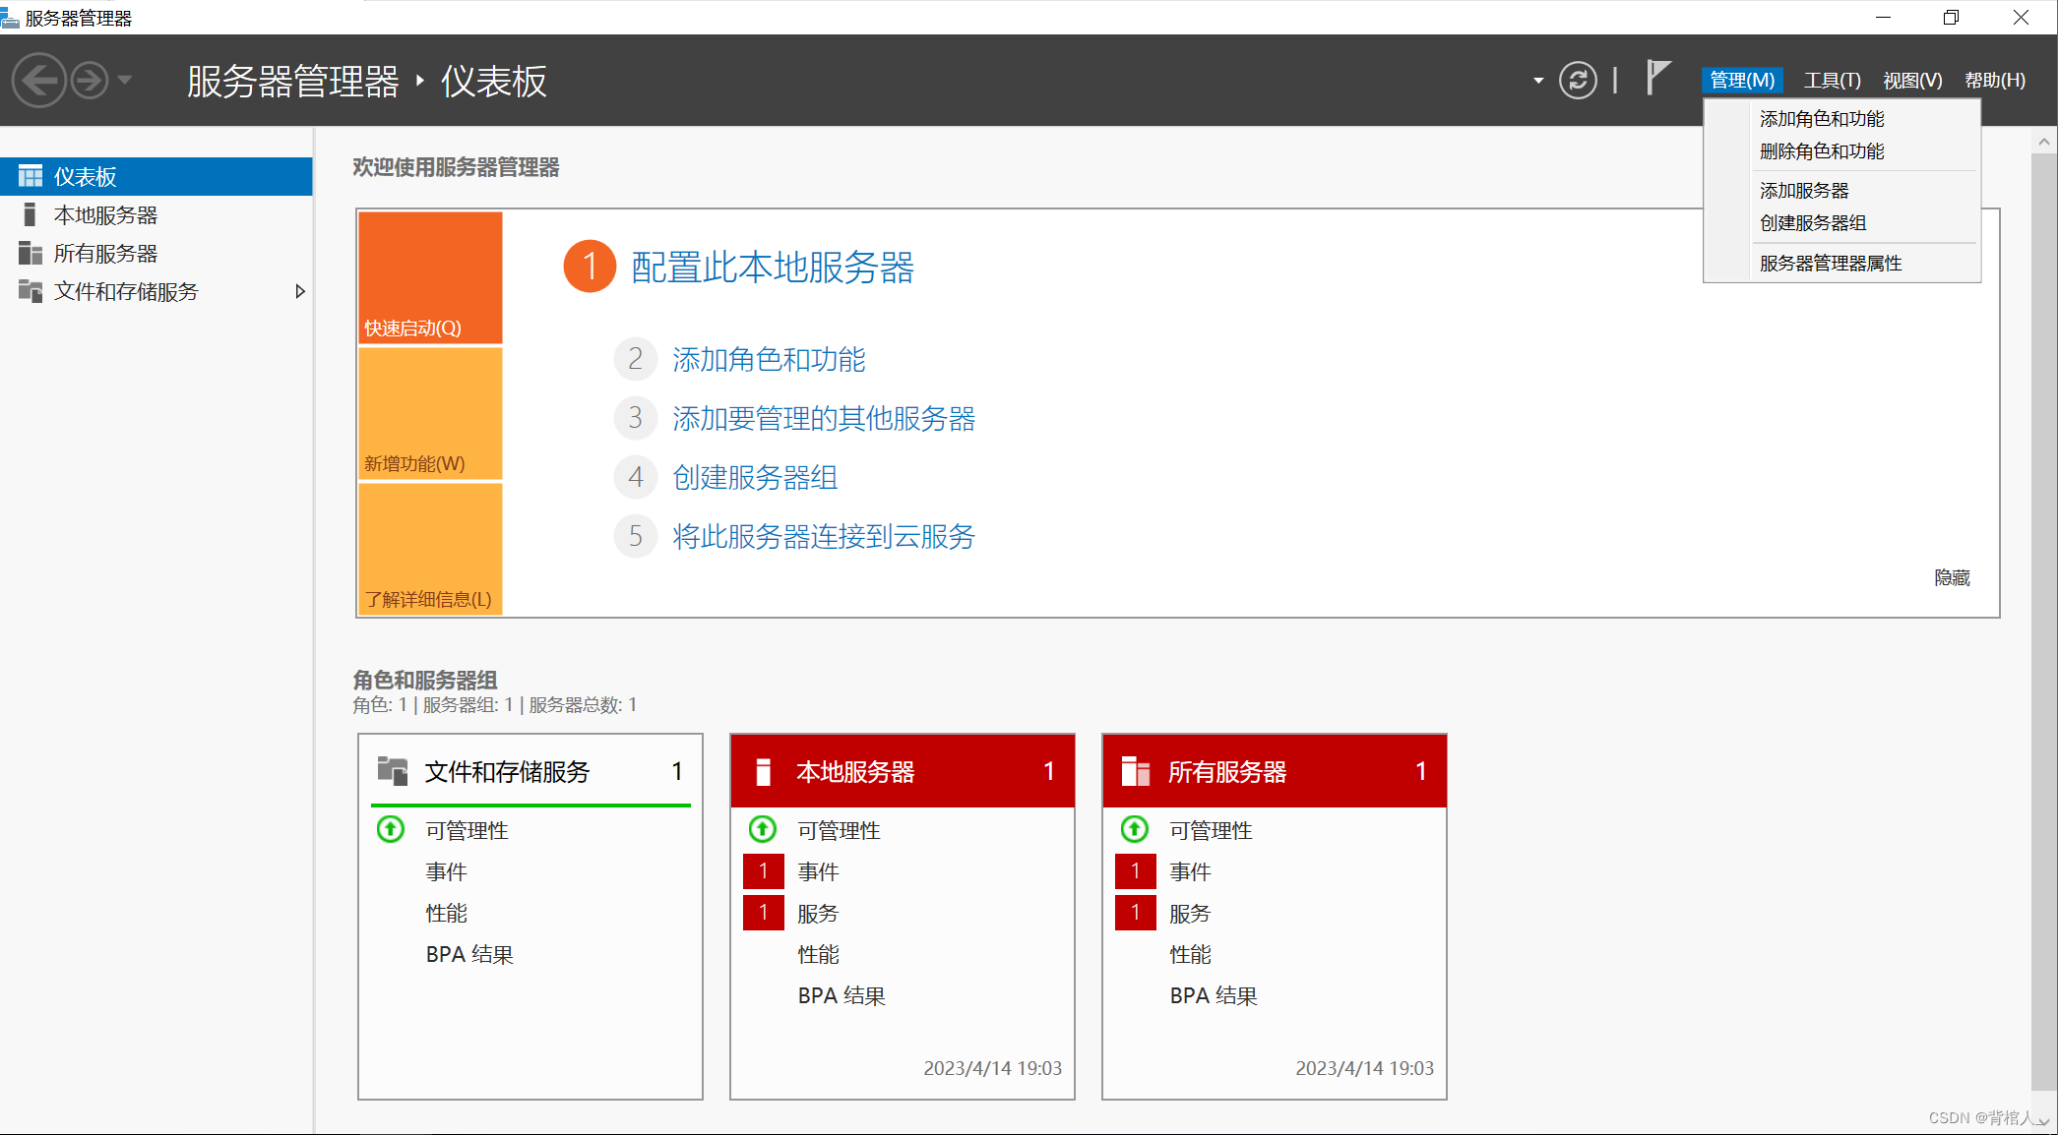Click the 新增功能(W) tile
Image resolution: width=2058 pixels, height=1135 pixels.
tap(430, 413)
